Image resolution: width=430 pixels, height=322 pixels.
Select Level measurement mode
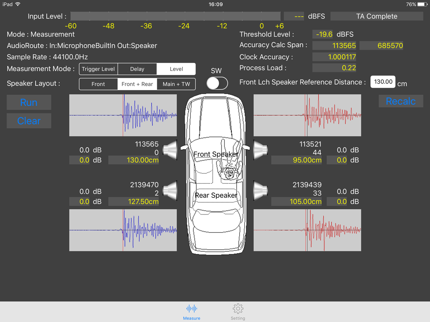click(x=176, y=69)
